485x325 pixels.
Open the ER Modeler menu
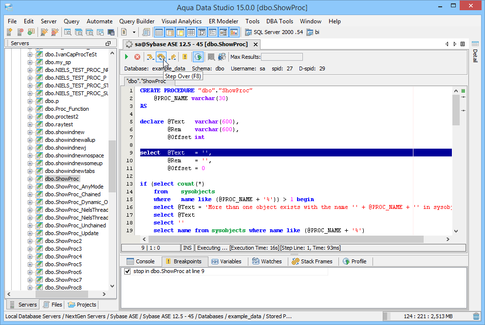[224, 21]
